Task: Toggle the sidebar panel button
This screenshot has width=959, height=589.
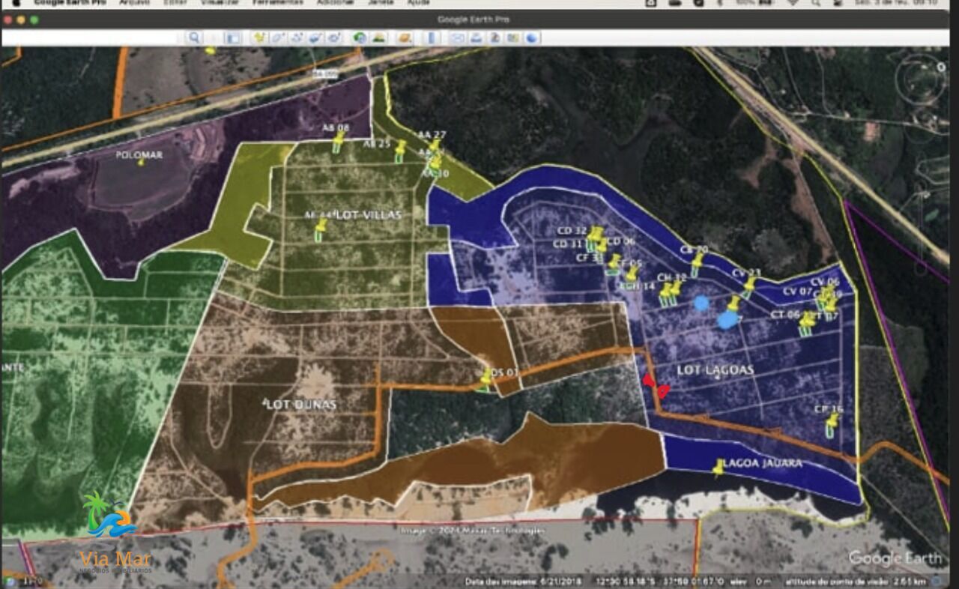Action: pyautogui.click(x=232, y=37)
